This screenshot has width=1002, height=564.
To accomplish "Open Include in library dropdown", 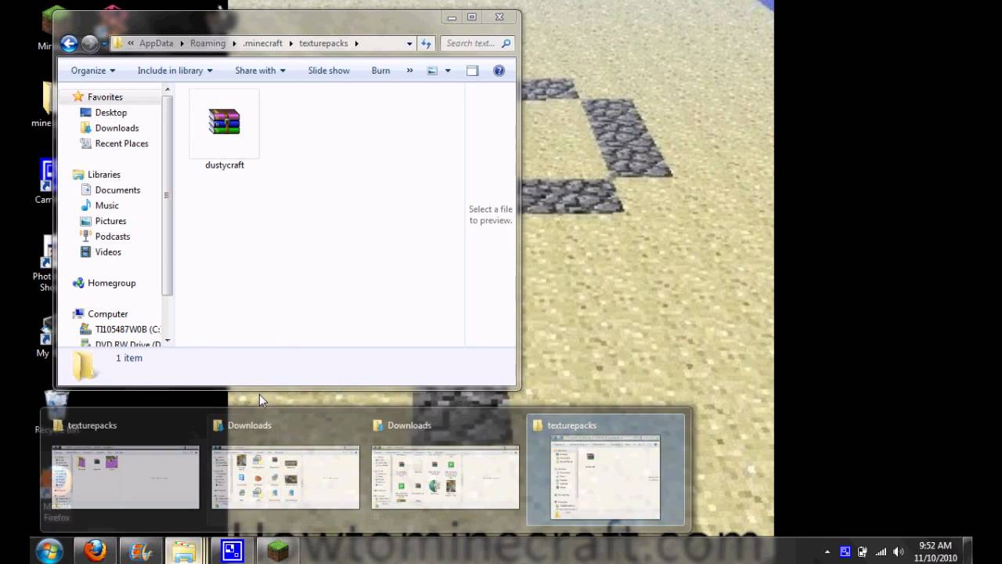I will coord(175,70).
